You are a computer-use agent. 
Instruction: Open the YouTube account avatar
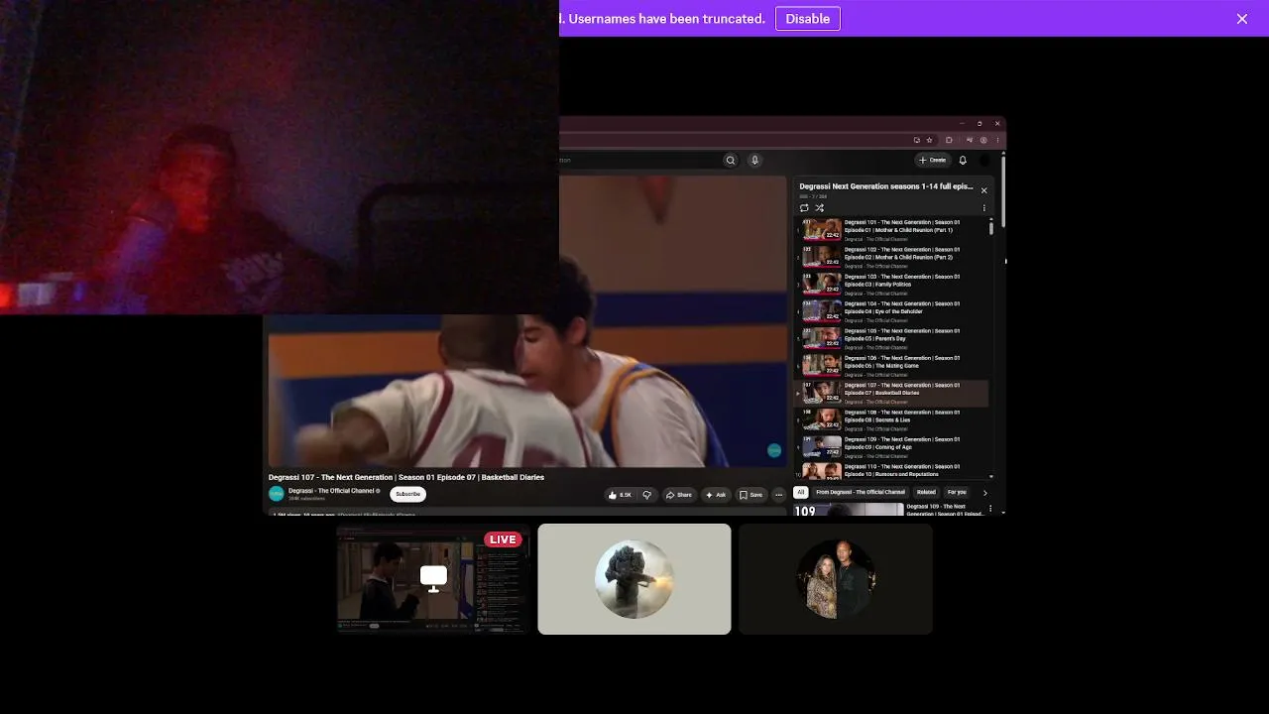coord(984,160)
